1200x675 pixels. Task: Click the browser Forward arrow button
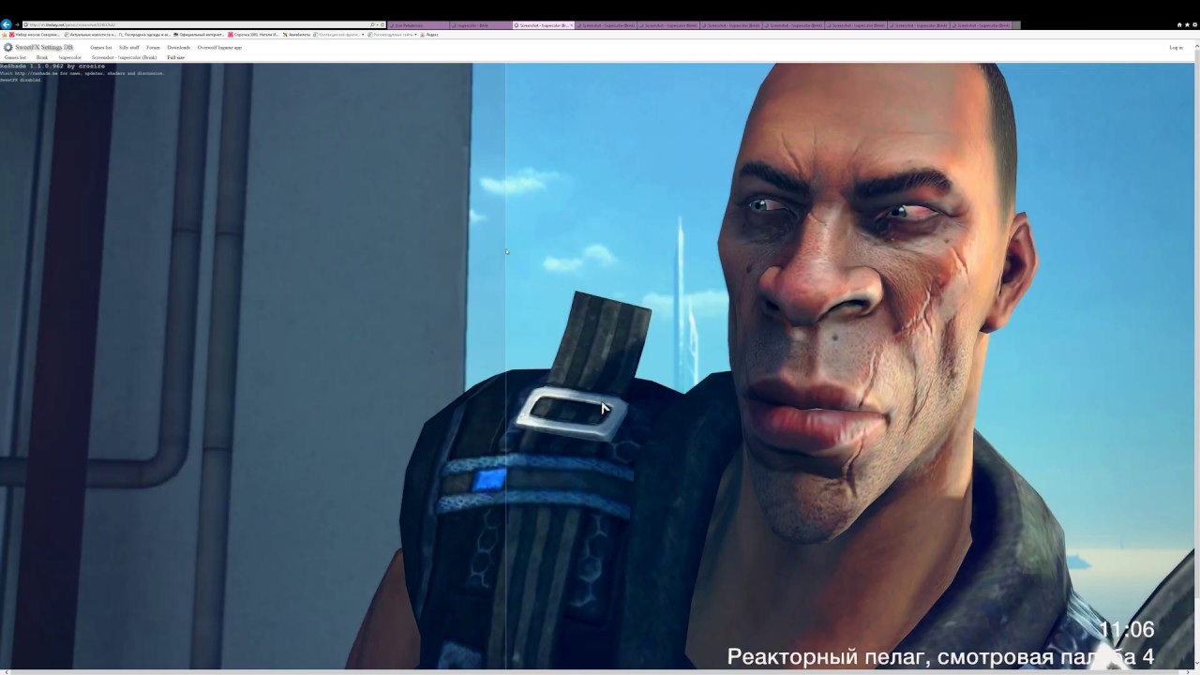point(16,24)
